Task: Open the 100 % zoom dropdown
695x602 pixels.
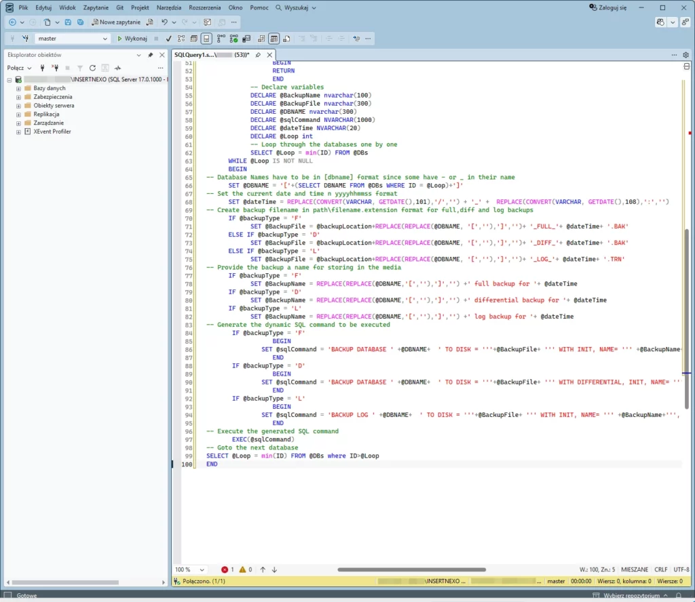Action: pos(190,570)
